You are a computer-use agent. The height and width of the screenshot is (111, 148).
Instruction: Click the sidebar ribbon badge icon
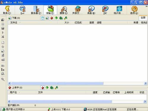[3, 74]
